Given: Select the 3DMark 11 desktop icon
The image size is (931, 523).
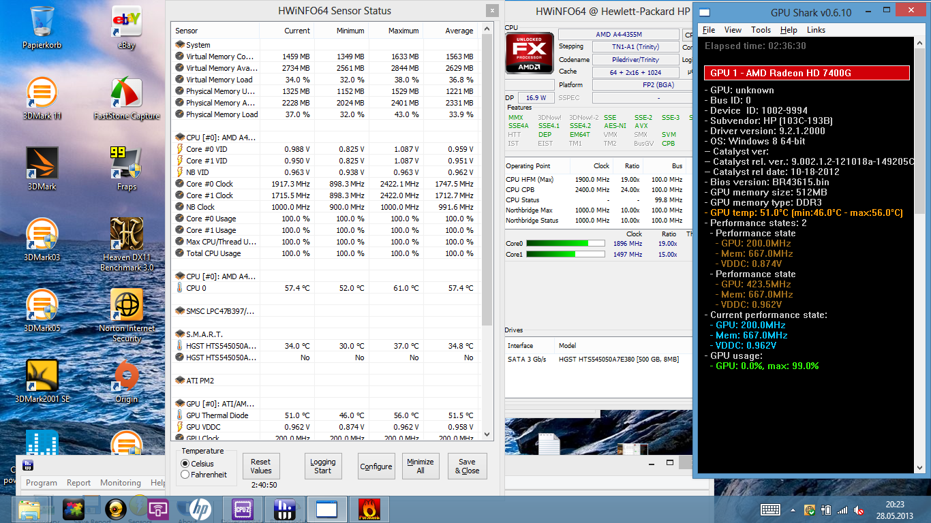Looking at the screenshot, I should (x=42, y=98).
